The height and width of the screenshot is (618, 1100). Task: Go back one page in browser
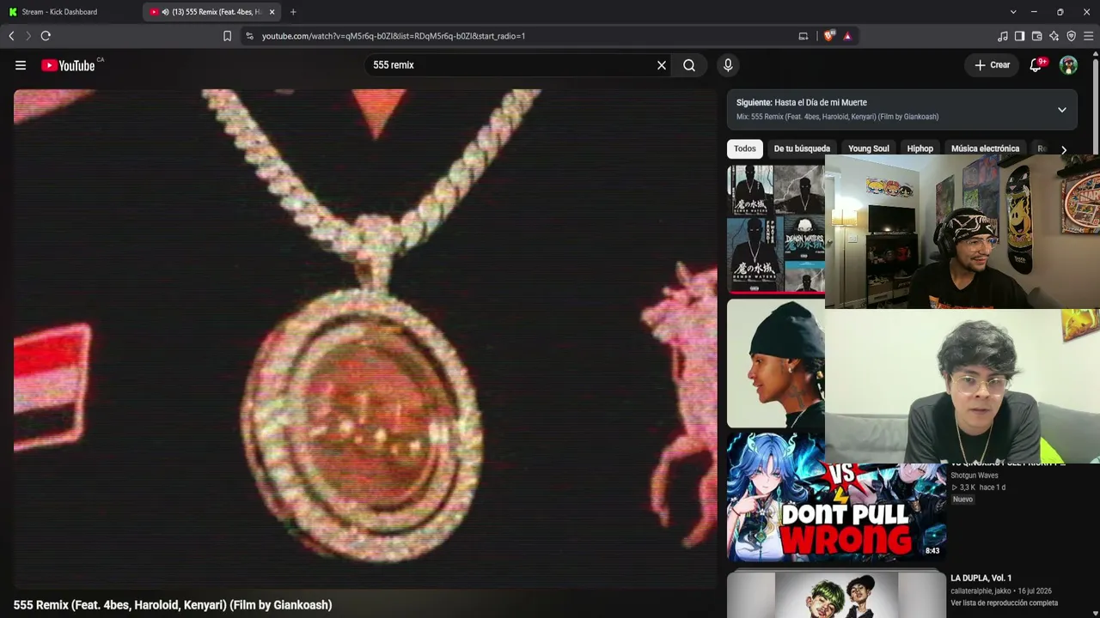pos(11,36)
